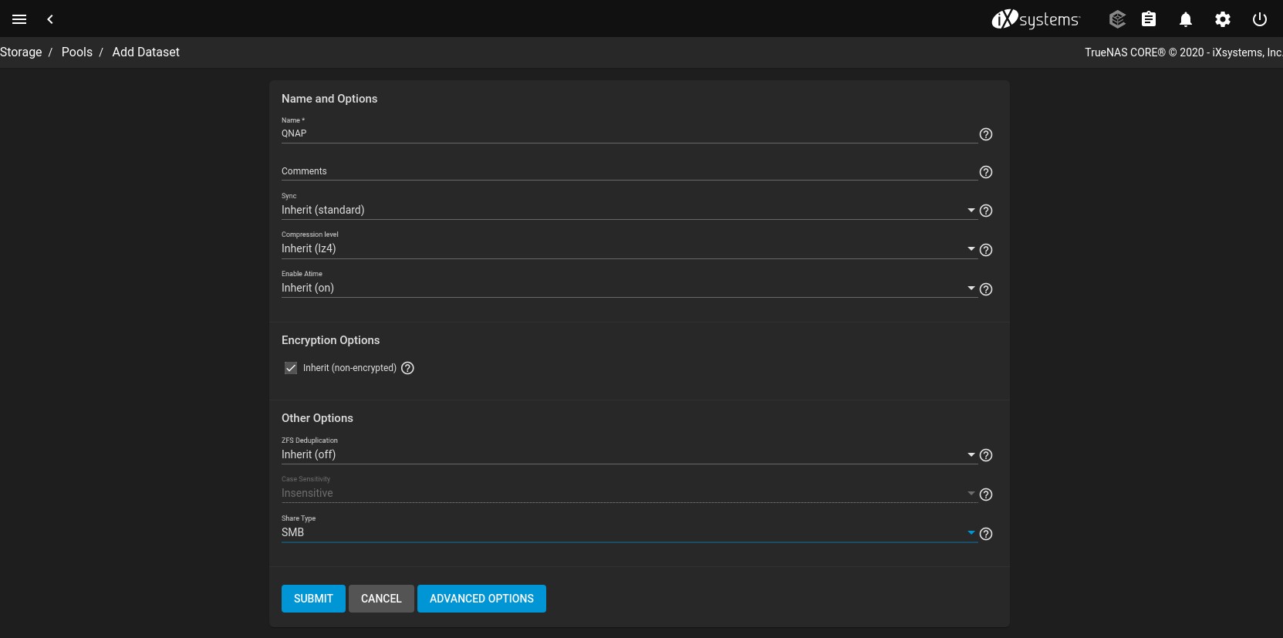Screen dimensions: 1283x638
Task: Open the settings gear menu
Action: [x=1223, y=19]
